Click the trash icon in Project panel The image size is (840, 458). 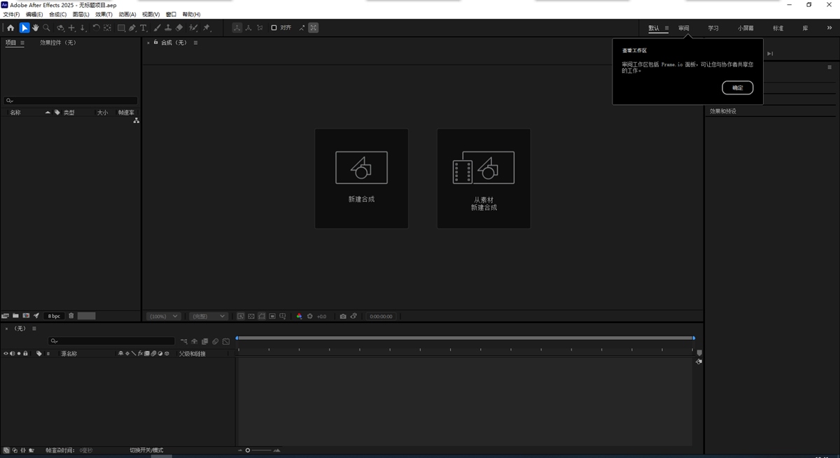[x=71, y=316]
